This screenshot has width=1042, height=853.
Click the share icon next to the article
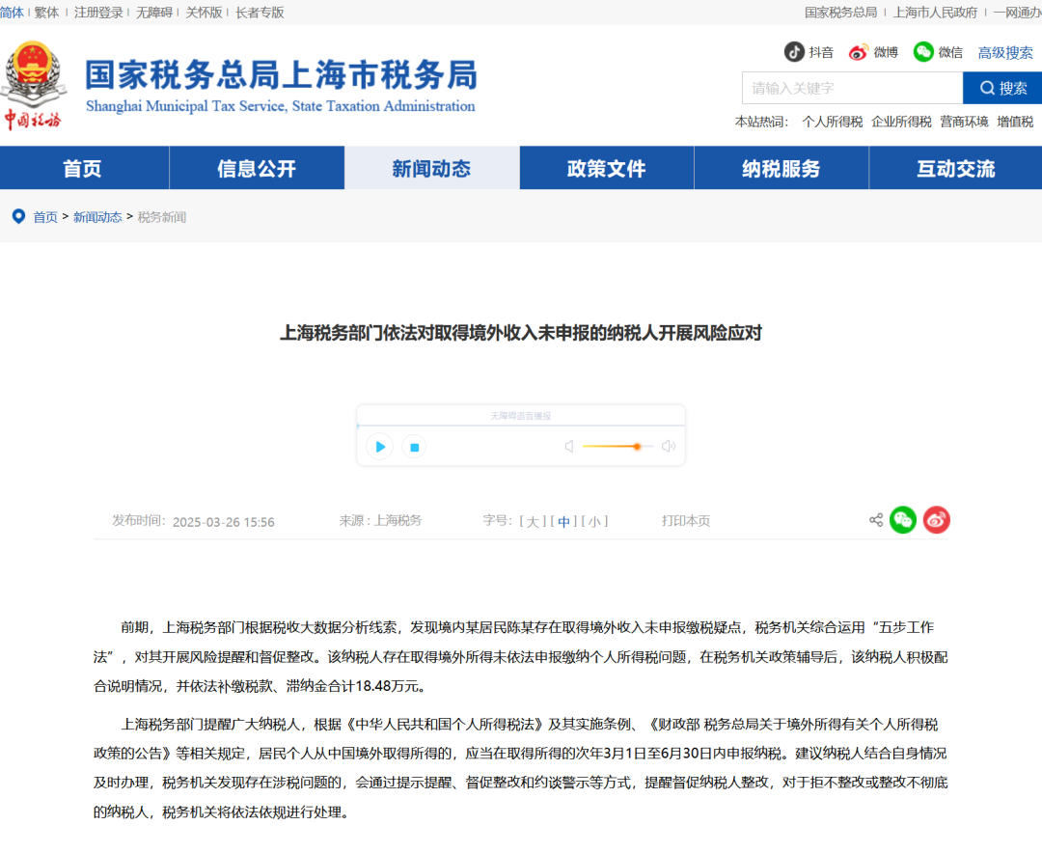tap(875, 520)
